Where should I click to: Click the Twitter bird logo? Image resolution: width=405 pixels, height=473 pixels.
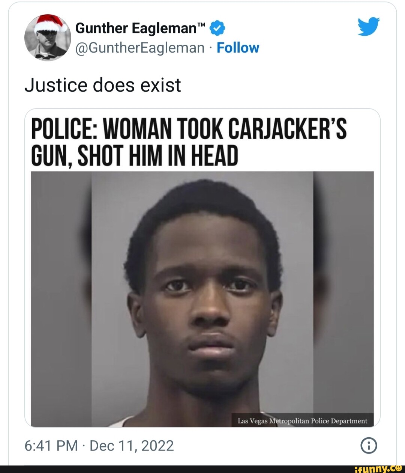[x=368, y=27]
